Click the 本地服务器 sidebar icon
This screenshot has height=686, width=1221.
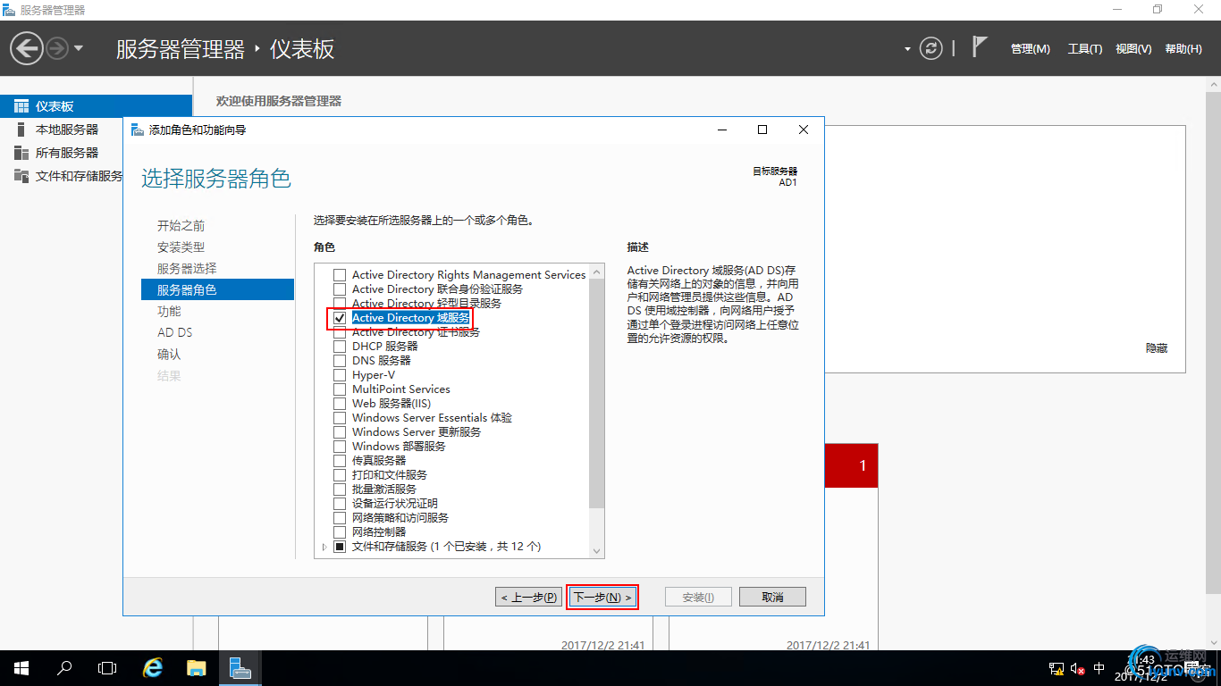pyautogui.click(x=21, y=130)
